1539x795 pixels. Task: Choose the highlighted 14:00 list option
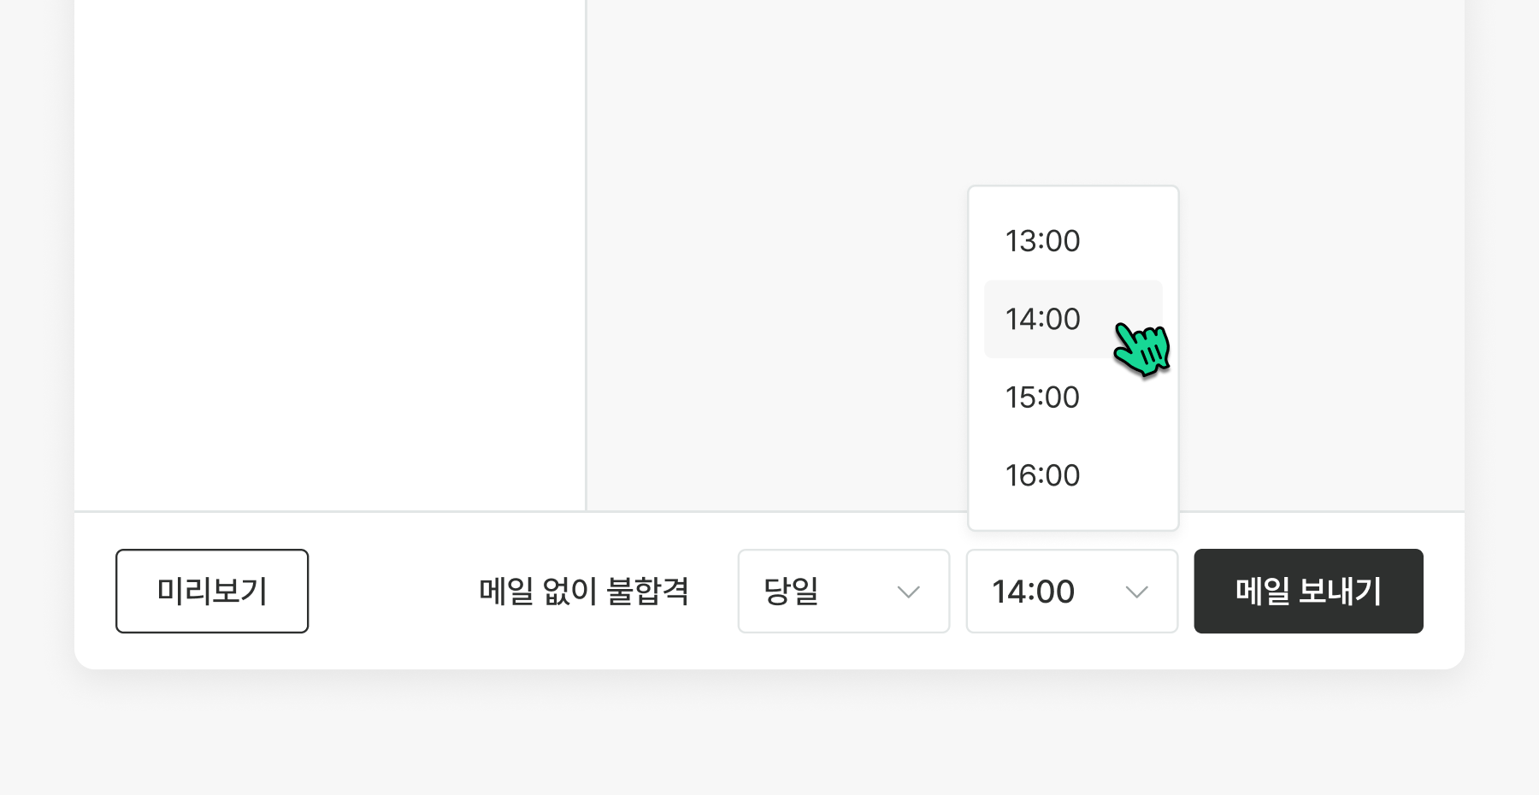[1043, 319]
